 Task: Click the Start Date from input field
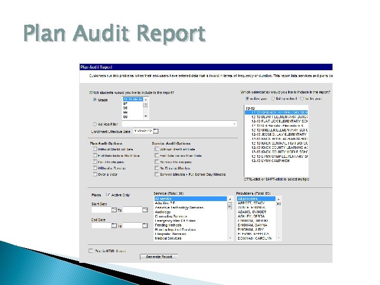pyautogui.click(x=101, y=210)
